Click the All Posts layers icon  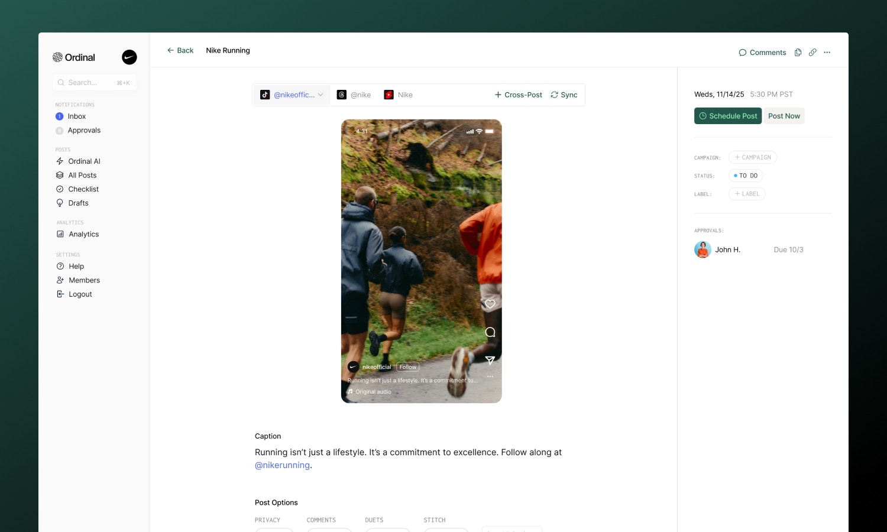click(60, 175)
